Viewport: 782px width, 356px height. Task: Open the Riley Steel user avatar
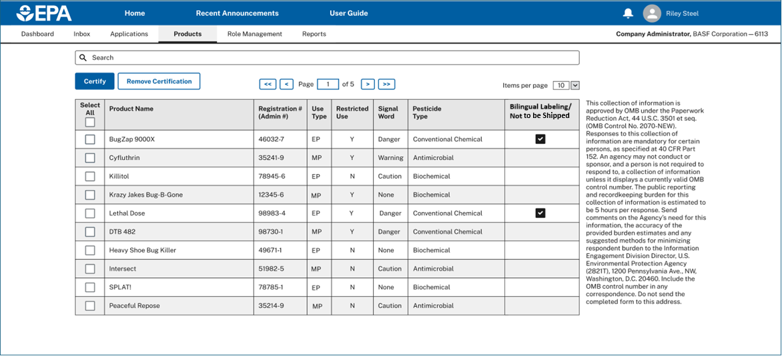pyautogui.click(x=652, y=13)
